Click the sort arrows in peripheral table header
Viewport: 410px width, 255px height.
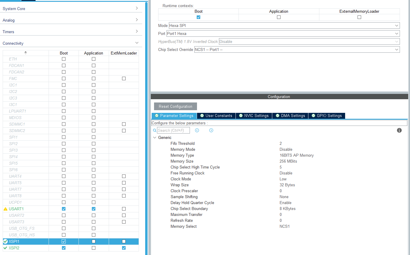click(25, 53)
